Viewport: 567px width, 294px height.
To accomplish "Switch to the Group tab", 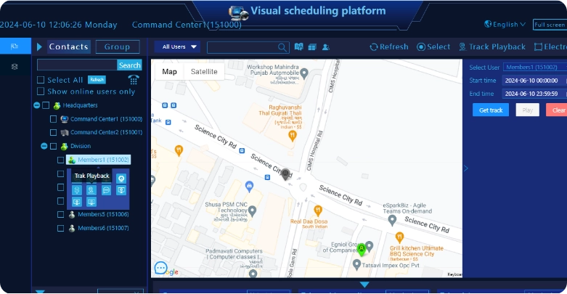I will (117, 46).
